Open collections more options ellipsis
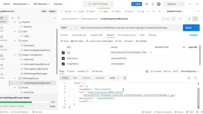This screenshot has height=114, width=203. [x=55, y=18]
